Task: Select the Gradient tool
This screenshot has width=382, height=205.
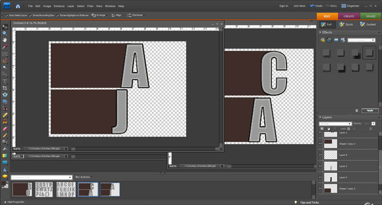Action: point(4,155)
